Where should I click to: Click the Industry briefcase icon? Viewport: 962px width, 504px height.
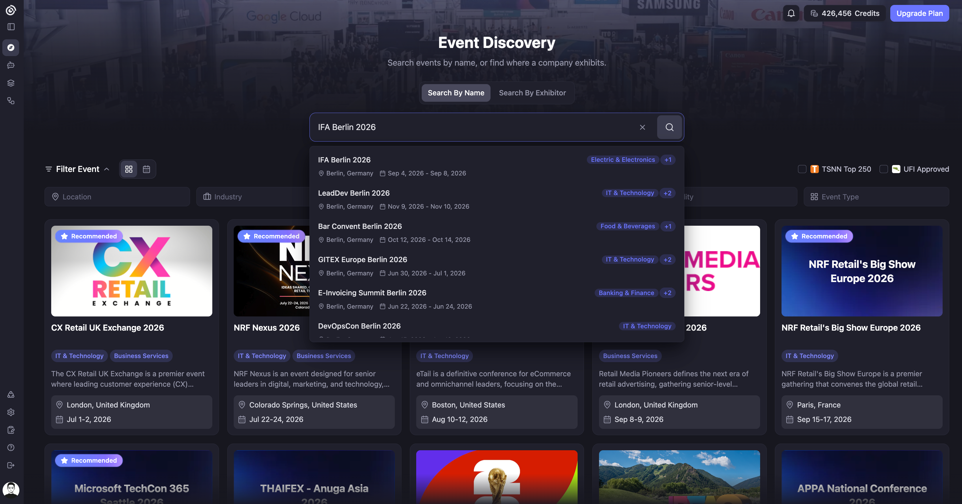[207, 197]
